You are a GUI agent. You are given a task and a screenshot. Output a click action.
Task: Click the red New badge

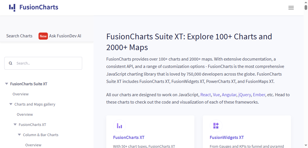pos(43,36)
